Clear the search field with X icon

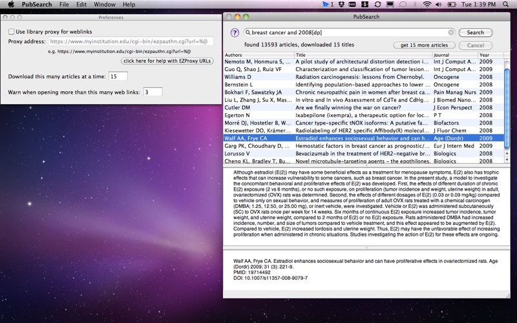pyautogui.click(x=450, y=32)
